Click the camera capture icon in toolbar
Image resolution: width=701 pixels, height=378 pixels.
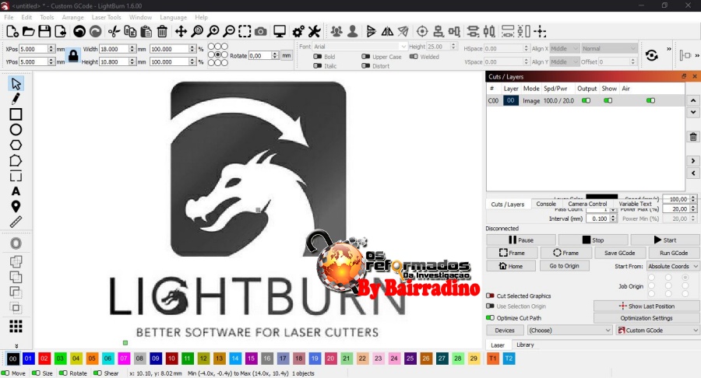pyautogui.click(x=260, y=31)
